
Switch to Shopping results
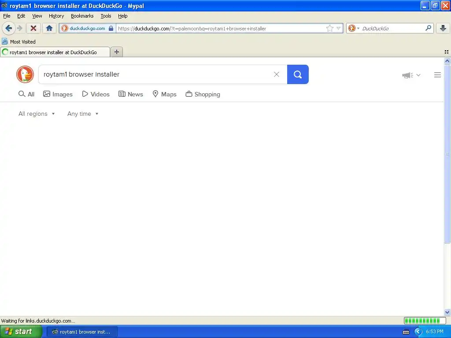[203, 94]
